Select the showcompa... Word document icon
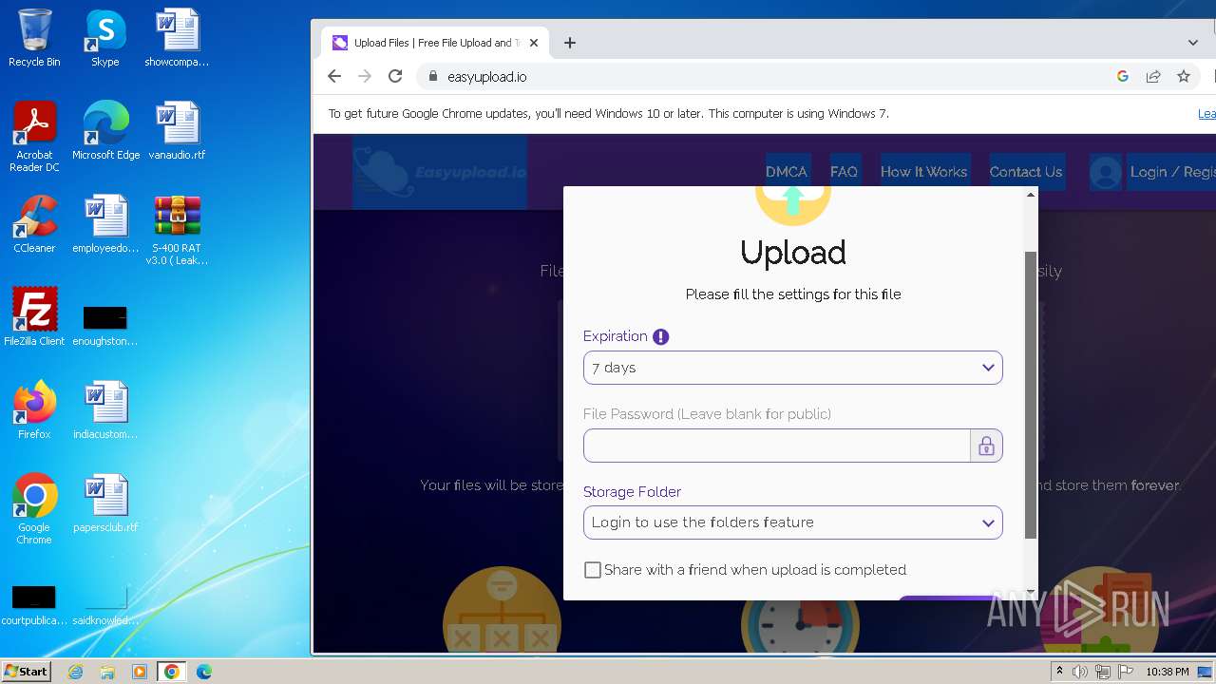This screenshot has height=684, width=1216. [x=177, y=38]
